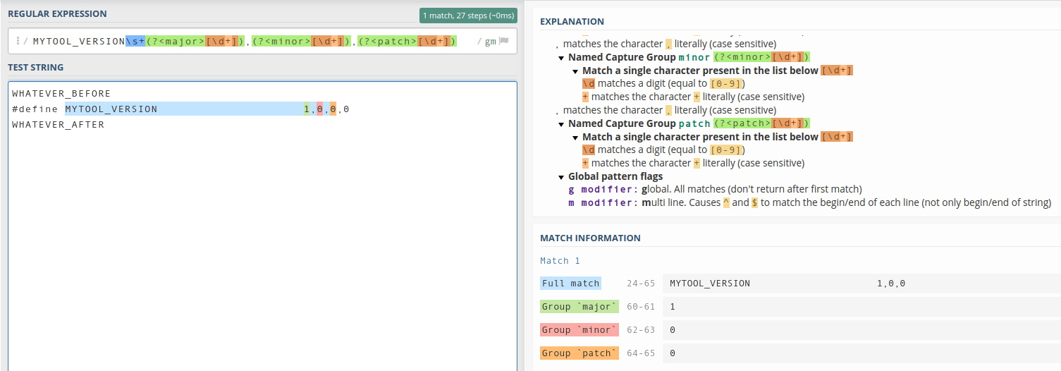
Task: Collapse 'Match a single character' under minor group
Action: click(x=575, y=71)
